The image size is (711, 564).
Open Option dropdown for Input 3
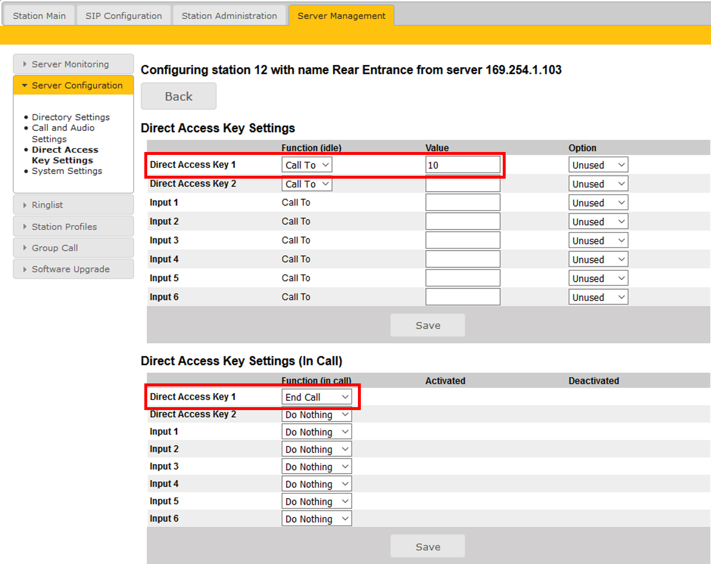(598, 241)
